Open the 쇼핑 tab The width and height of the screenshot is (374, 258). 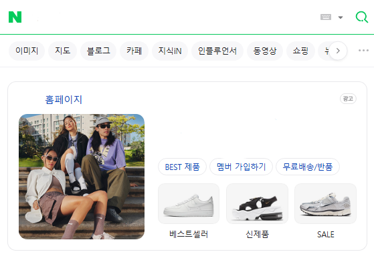[x=300, y=51]
